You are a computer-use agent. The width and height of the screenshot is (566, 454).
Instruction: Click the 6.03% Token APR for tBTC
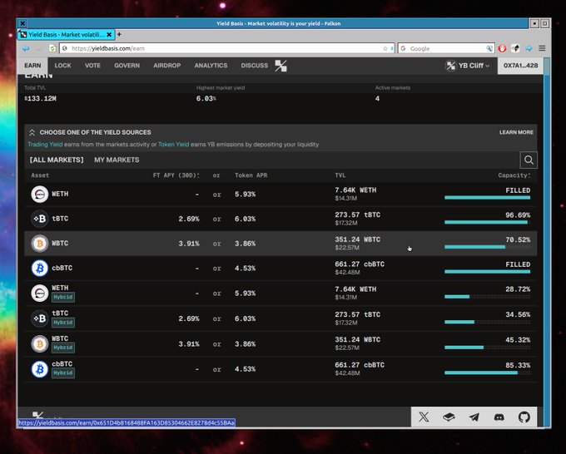[245, 219]
